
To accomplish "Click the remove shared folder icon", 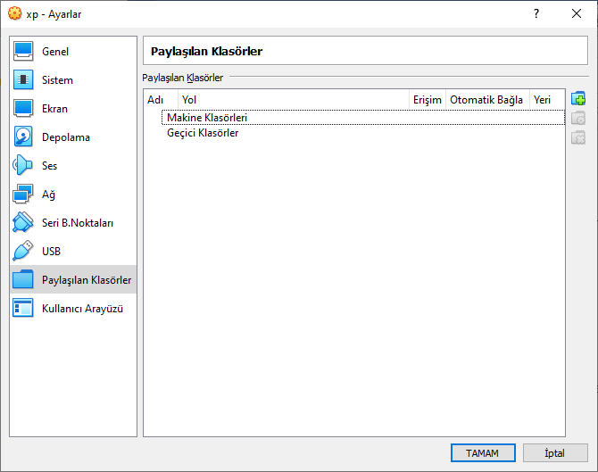I will [578, 137].
